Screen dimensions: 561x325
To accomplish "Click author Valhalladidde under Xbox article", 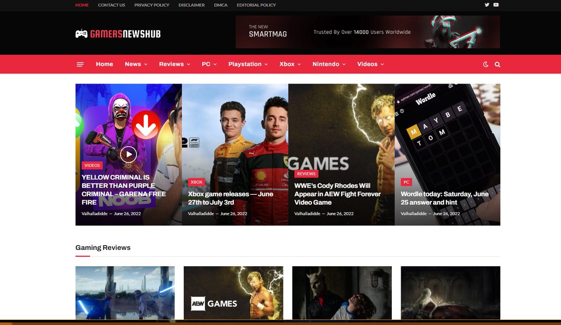I will 201,213.
